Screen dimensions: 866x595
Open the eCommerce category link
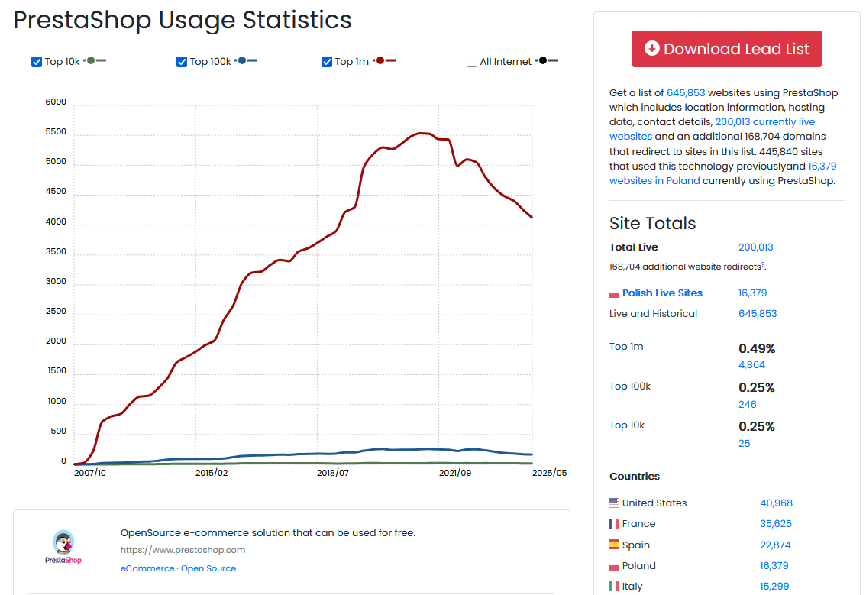click(147, 568)
